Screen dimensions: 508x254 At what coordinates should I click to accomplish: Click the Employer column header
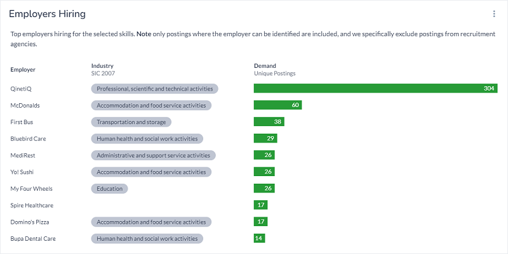[x=23, y=70]
